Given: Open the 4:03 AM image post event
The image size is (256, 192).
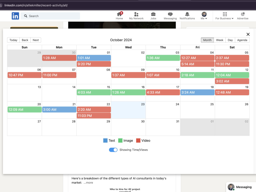Looking at the screenshot, I should tap(94, 92).
